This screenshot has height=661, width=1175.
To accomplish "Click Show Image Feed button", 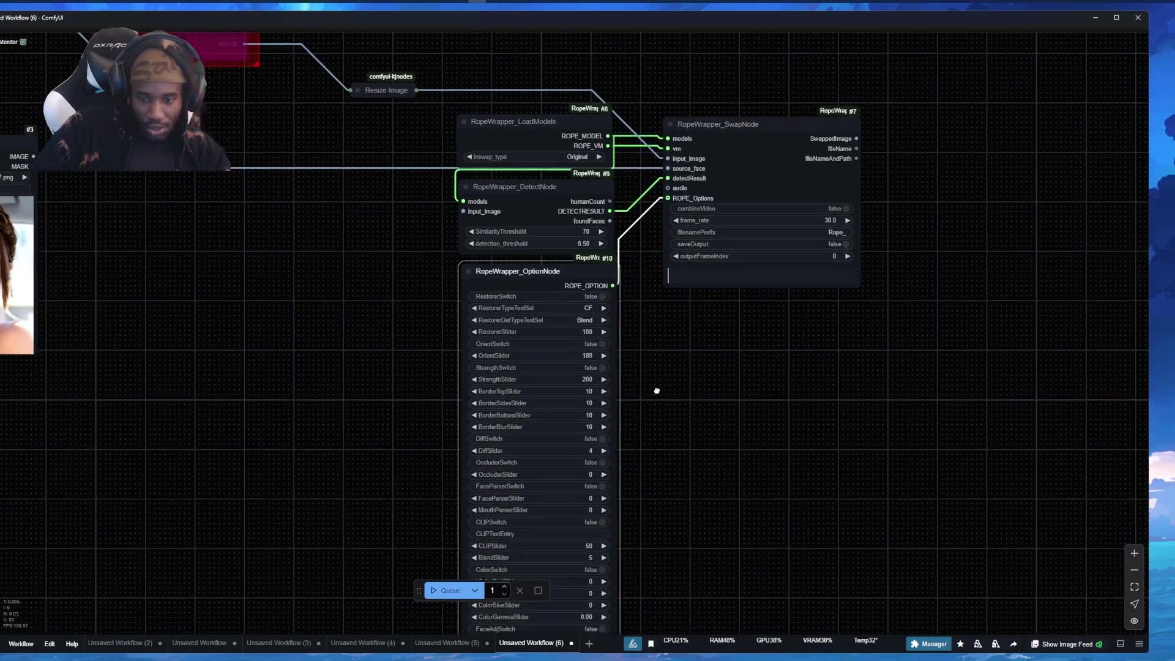I will pos(1066,644).
